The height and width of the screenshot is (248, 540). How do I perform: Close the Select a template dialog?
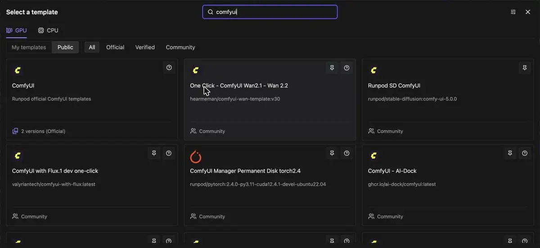click(x=528, y=12)
